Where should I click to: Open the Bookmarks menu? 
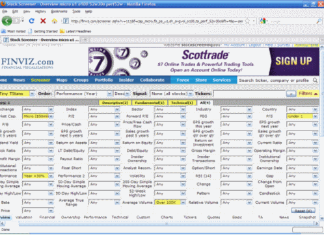pos(59,11)
